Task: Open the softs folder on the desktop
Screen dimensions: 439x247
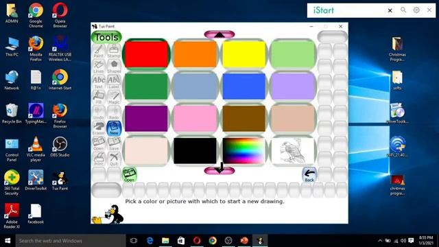Action: click(397, 80)
